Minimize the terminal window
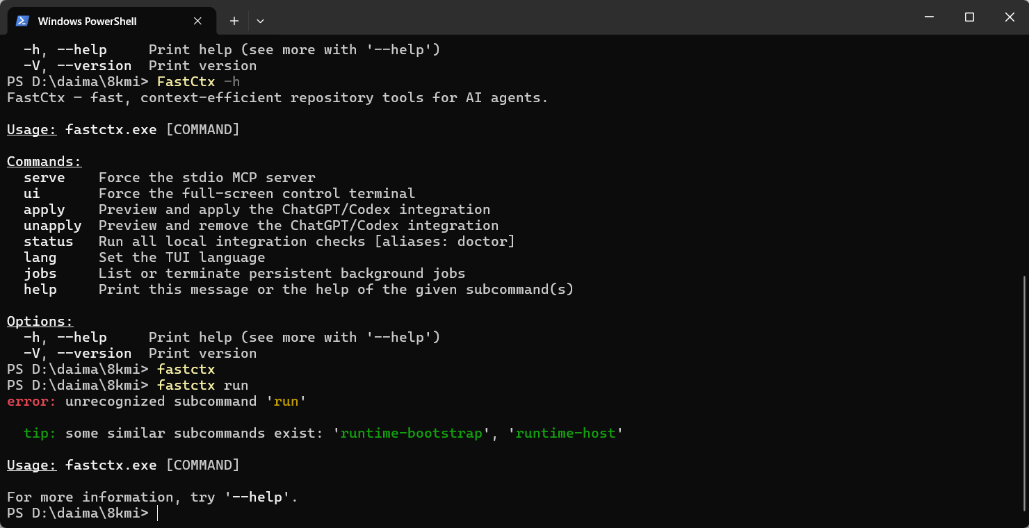Viewport: 1029px width, 528px height. point(929,17)
